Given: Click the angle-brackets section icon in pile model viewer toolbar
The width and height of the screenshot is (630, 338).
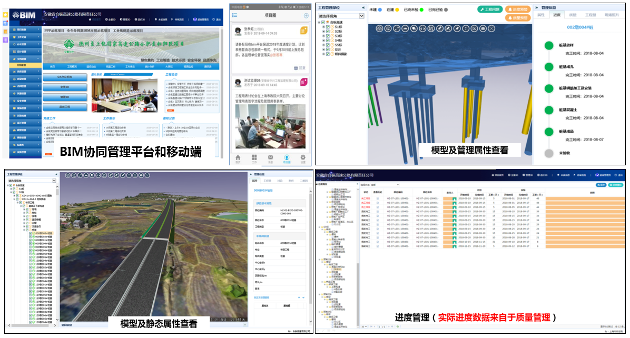Looking at the screenshot, I should click(x=422, y=28).
